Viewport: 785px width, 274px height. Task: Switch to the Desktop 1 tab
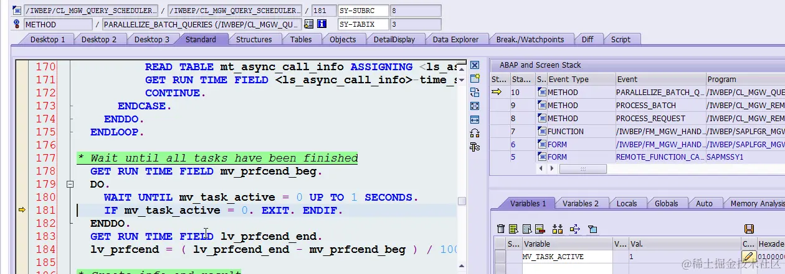pyautogui.click(x=47, y=39)
